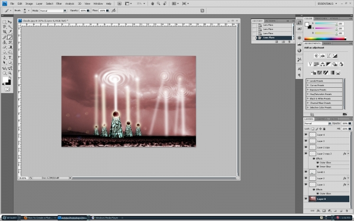Switch to the Masks tab
This screenshot has width=354, height=221.
[327, 43]
